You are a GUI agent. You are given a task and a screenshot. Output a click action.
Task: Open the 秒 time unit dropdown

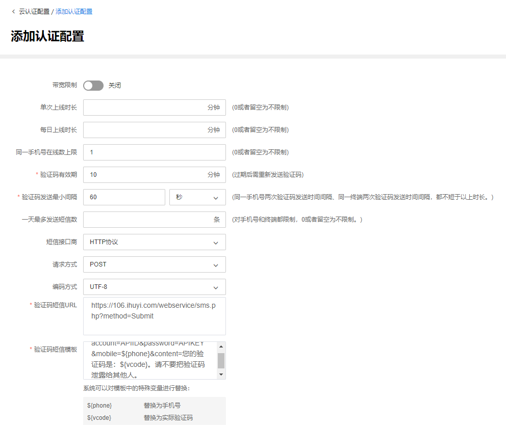[197, 197]
